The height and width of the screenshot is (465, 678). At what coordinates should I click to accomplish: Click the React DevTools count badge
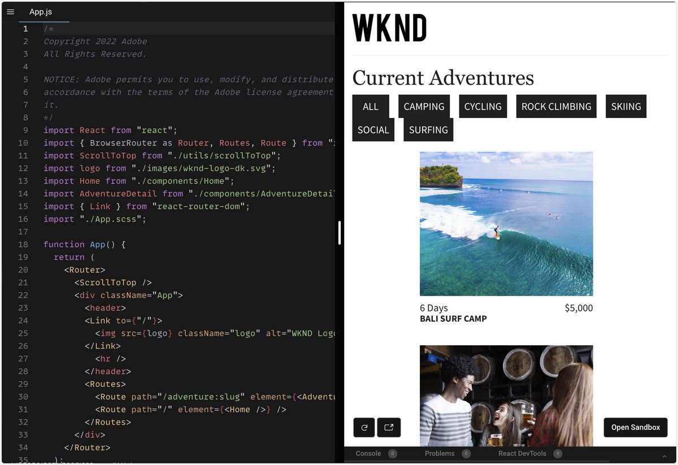[558, 454]
